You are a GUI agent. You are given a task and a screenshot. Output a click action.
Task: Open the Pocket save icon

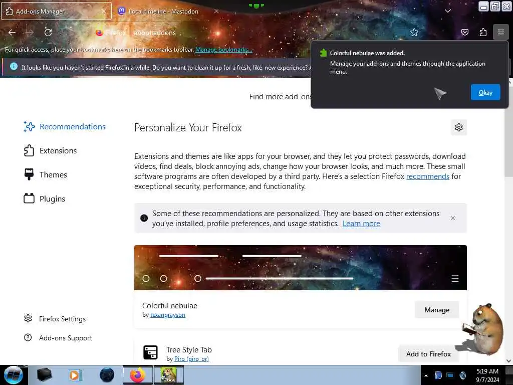(x=464, y=32)
